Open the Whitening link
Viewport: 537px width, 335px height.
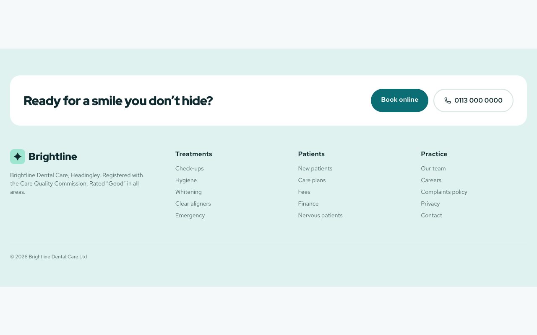pyautogui.click(x=188, y=192)
